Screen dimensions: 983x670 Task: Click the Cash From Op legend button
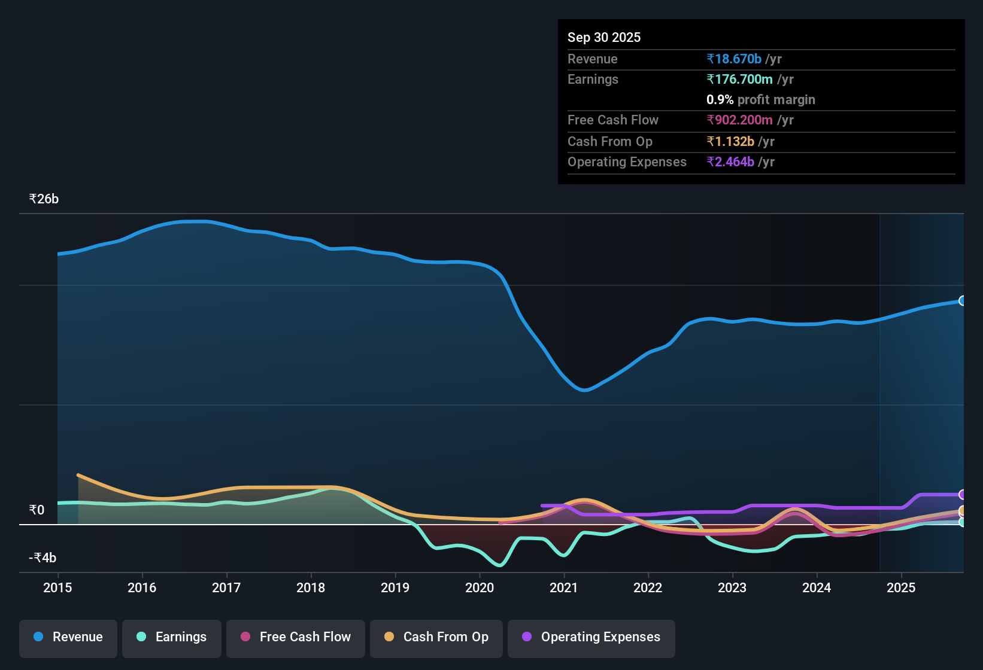(436, 638)
